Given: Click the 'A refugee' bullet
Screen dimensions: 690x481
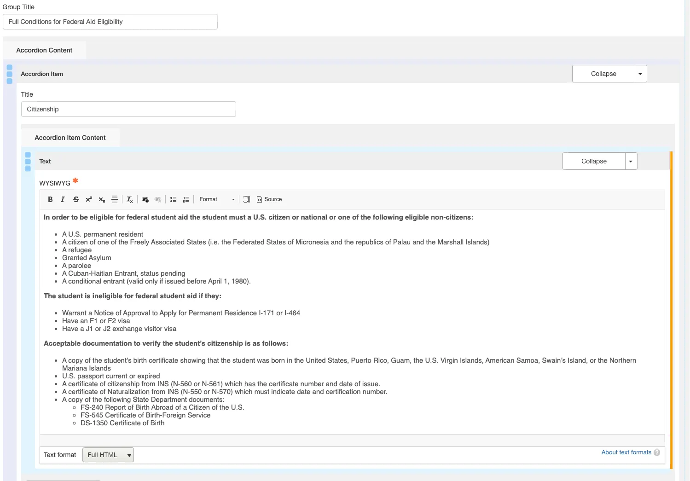Looking at the screenshot, I should tap(77, 250).
